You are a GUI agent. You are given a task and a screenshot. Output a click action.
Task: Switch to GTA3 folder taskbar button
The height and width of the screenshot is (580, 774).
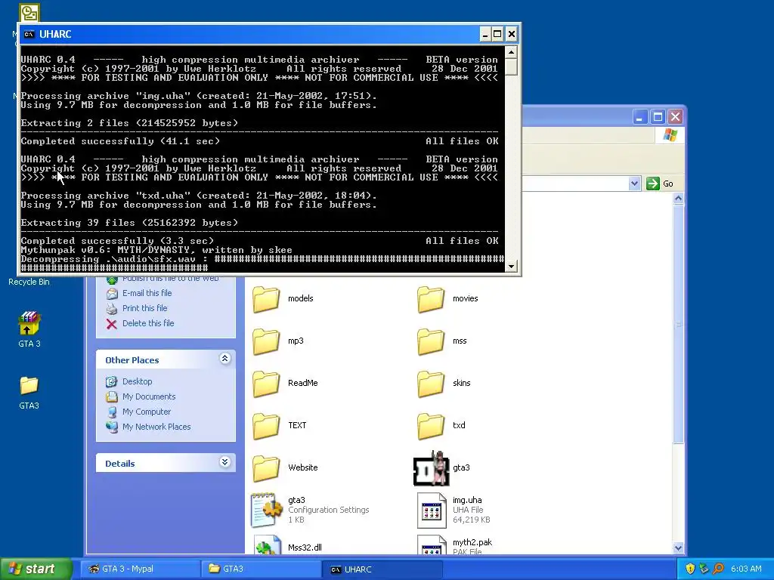(x=261, y=569)
